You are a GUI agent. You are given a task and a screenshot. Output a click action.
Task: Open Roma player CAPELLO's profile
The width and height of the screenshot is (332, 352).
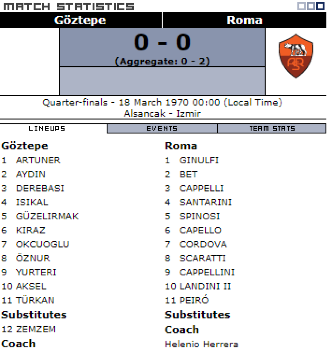coord(200,230)
